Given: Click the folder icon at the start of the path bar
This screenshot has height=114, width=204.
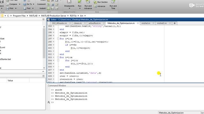Looking at the screenshot, I should pos(2,16).
